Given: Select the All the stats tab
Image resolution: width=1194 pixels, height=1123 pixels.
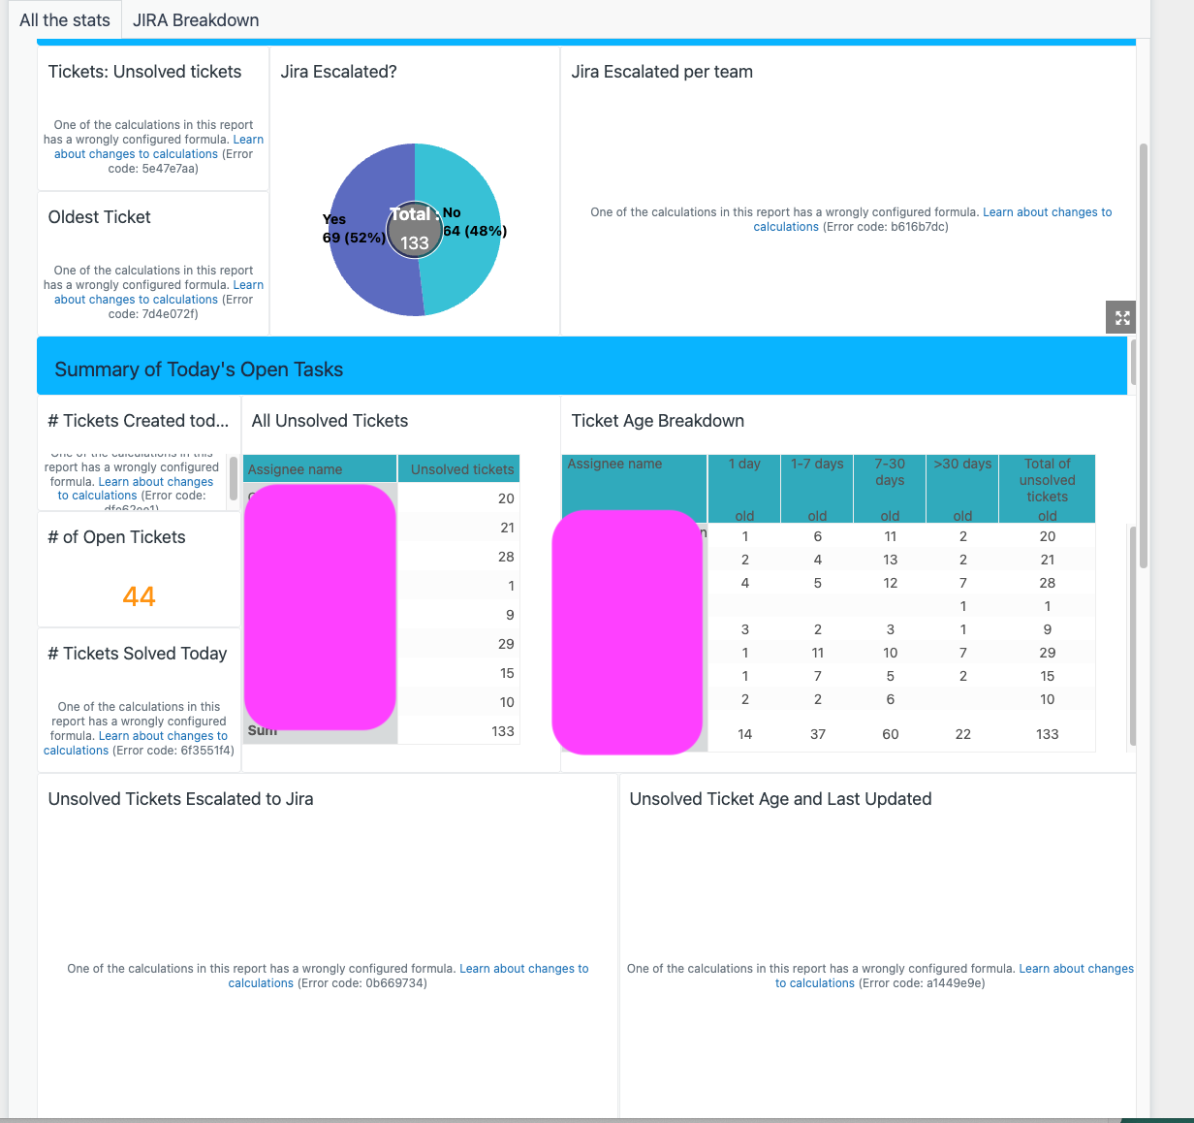Looking at the screenshot, I should coord(65,20).
